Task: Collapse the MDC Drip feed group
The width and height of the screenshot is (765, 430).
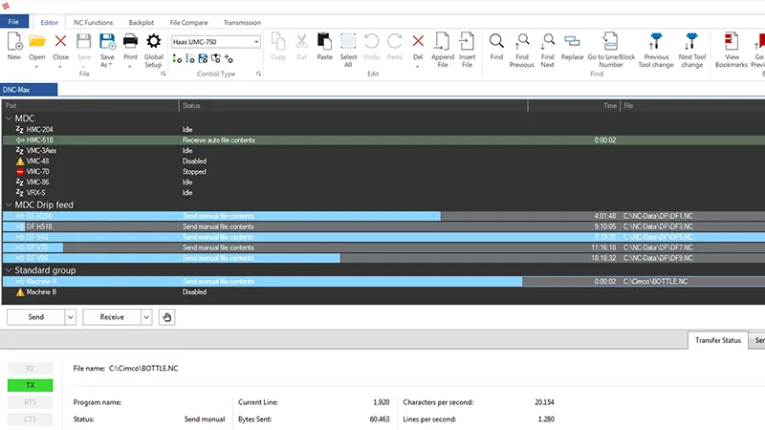Action: click(9, 204)
